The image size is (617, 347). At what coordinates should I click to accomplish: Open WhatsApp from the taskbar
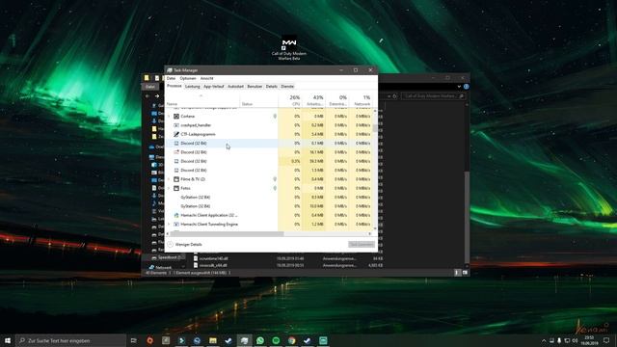pos(260,340)
